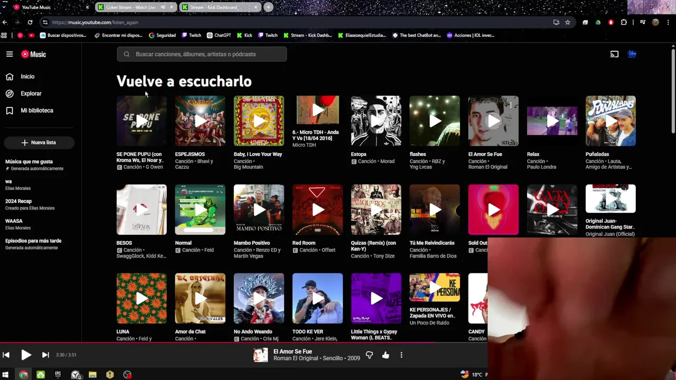Open Epic Games Launcher from taskbar
Screen dimensions: 676x380
[58, 375]
